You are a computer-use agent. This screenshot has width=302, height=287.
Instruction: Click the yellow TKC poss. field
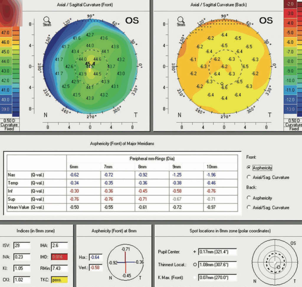[59, 279]
